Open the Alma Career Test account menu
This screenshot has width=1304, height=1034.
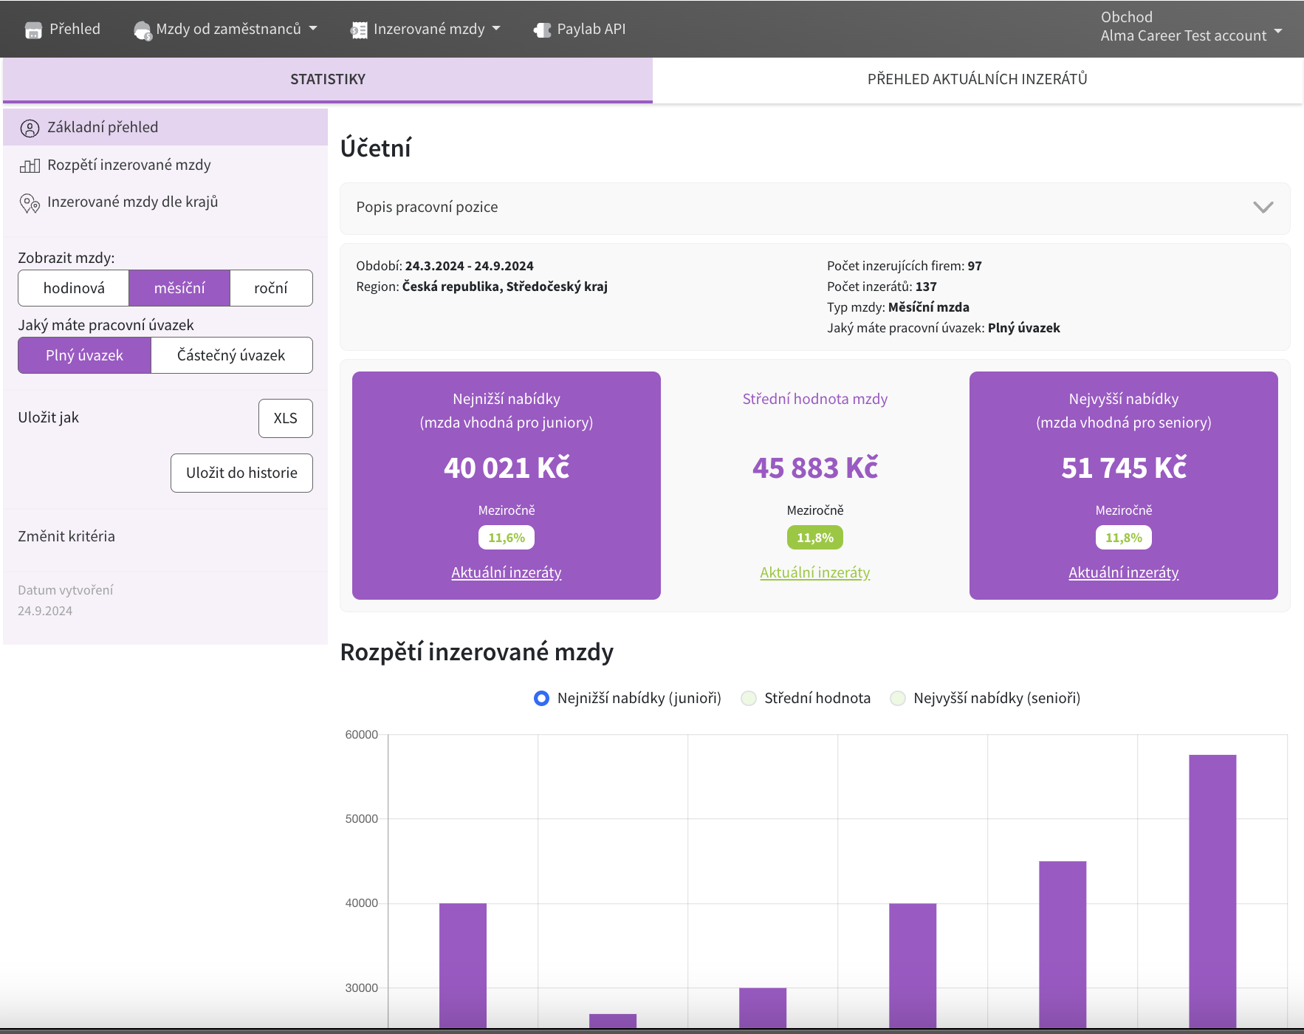coord(1191,27)
